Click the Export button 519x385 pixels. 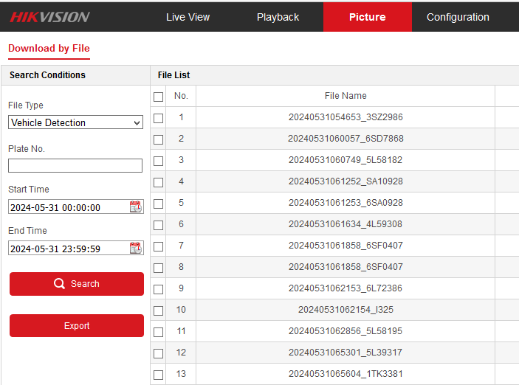77,326
